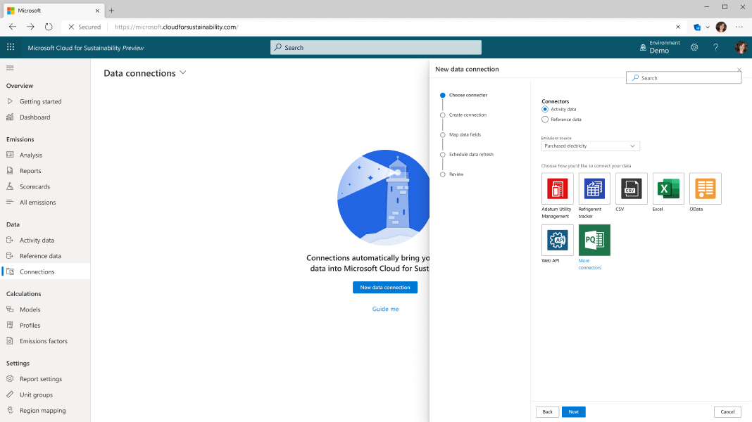Close the New data connection panel
752x422 pixels.
[x=739, y=70]
